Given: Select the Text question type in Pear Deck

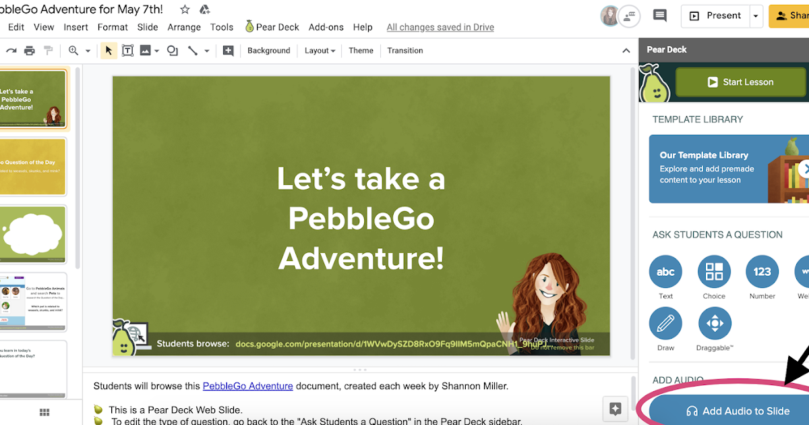Looking at the screenshot, I should click(x=665, y=272).
